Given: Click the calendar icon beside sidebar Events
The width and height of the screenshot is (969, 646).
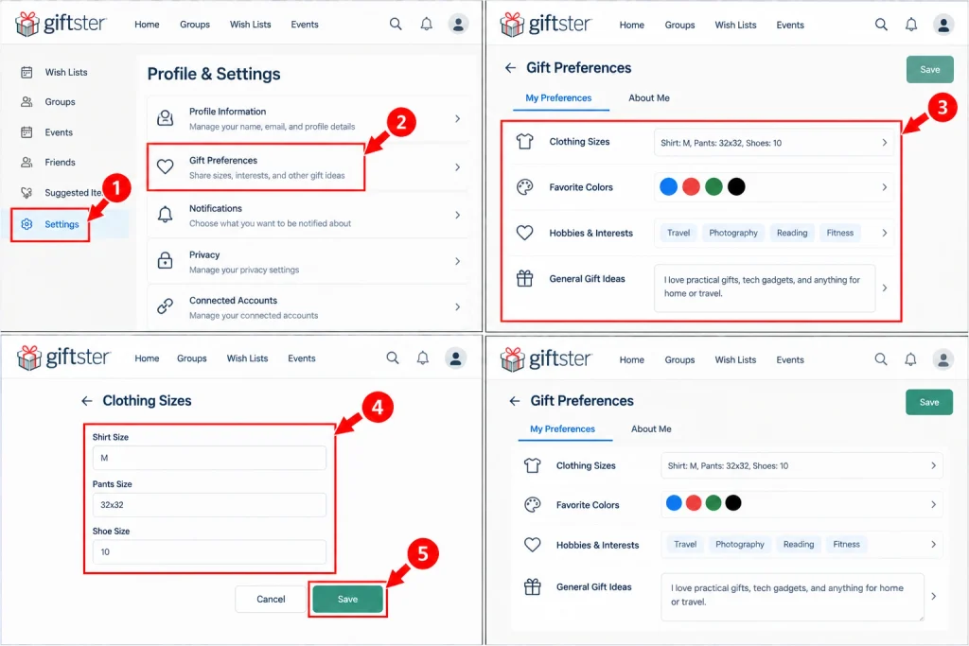Looking at the screenshot, I should click(26, 132).
